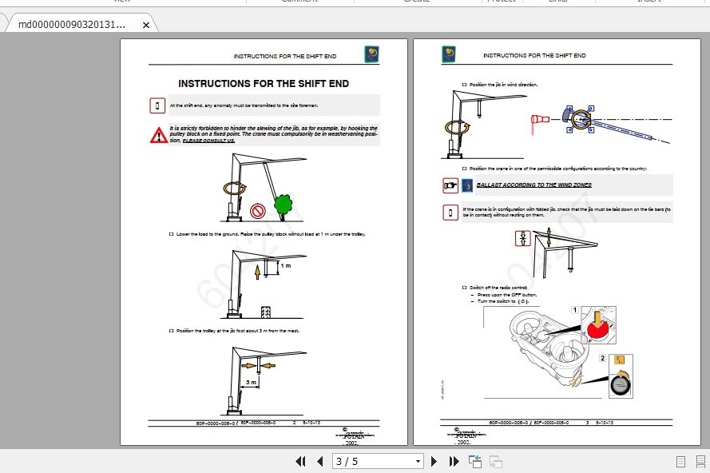This screenshot has height=473, width=710.
Task: Advance to the next page
Action: [x=434, y=461]
